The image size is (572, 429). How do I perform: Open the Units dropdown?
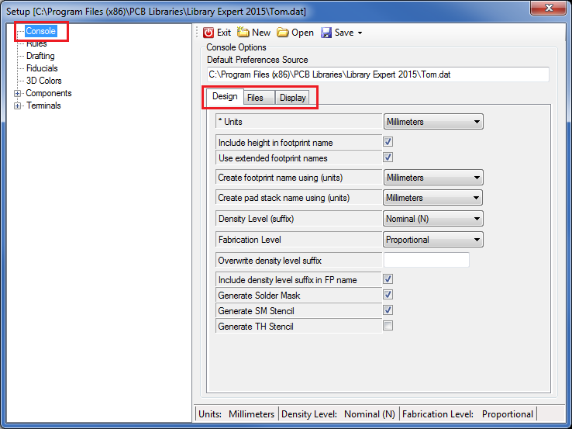tap(433, 122)
